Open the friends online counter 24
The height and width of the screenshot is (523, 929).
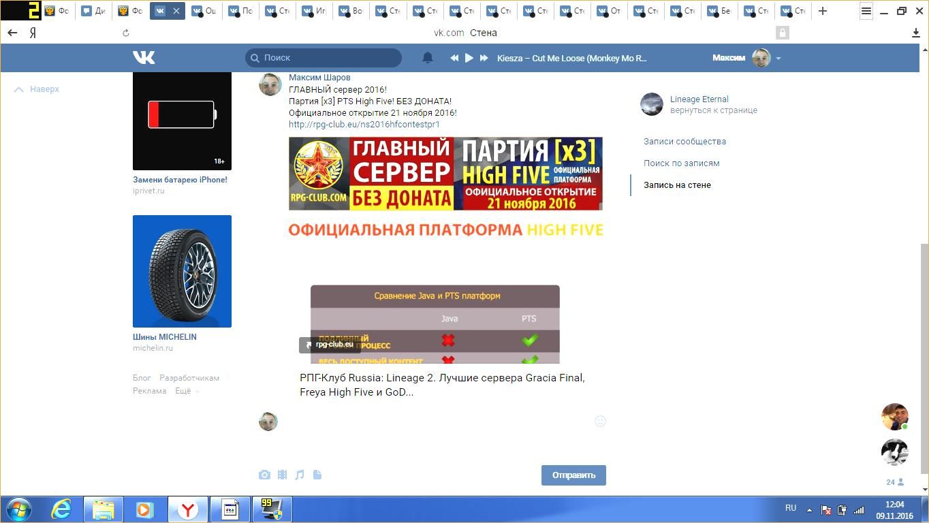pos(895,482)
